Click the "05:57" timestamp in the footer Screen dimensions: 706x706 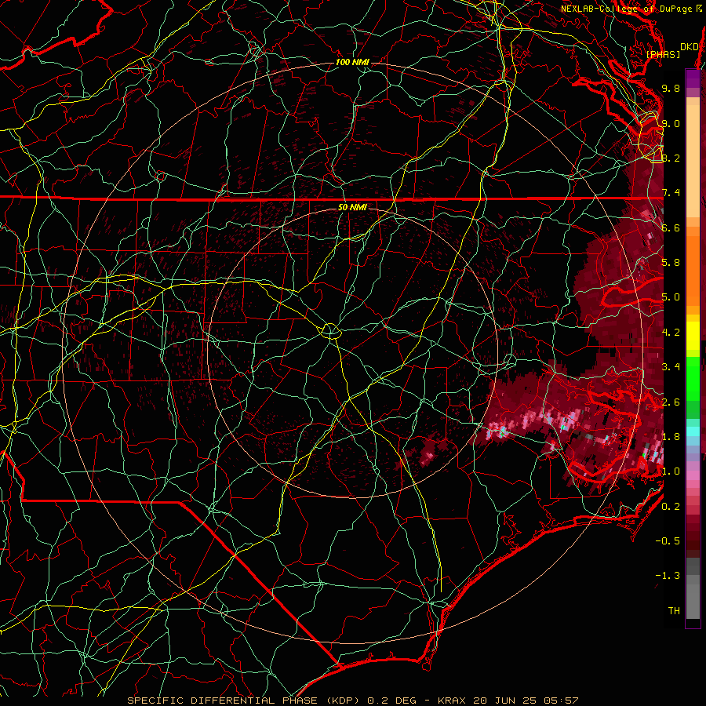562,701
